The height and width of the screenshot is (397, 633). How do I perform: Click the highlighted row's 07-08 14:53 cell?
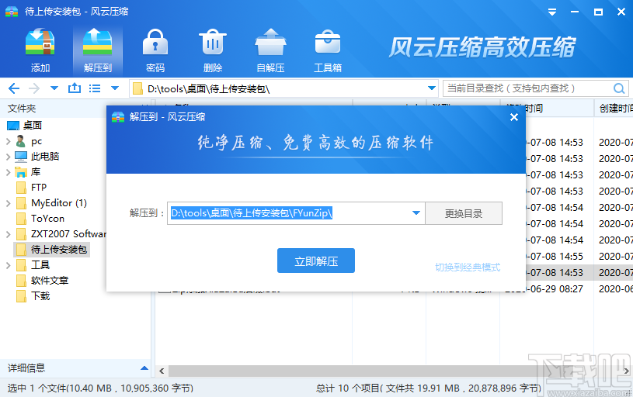click(x=555, y=273)
